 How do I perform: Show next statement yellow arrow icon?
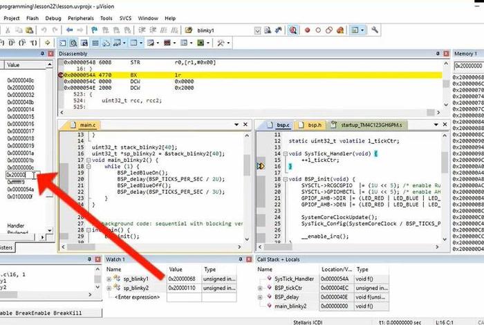(47, 43)
